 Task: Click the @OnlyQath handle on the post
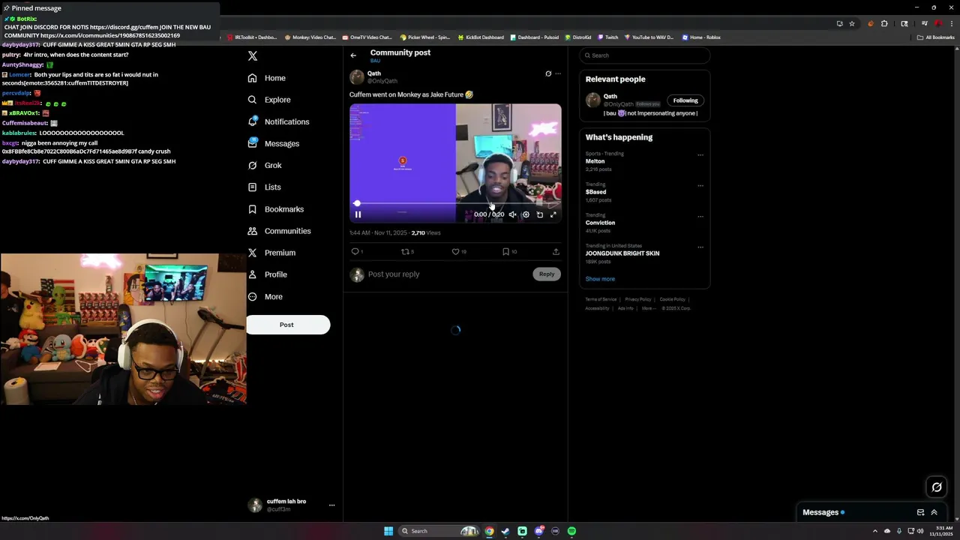(382, 81)
